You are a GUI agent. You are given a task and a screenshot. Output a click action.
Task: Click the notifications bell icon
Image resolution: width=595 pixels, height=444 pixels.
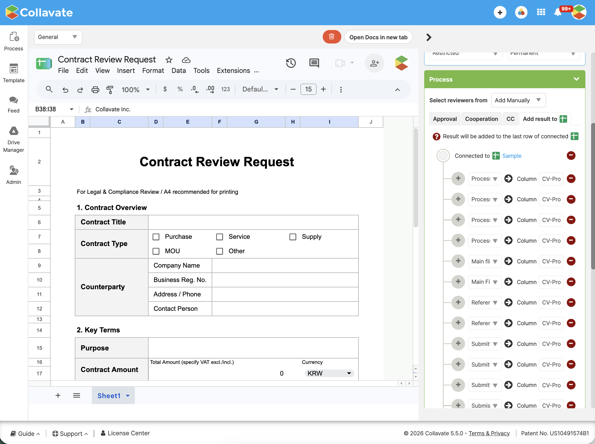pos(558,12)
